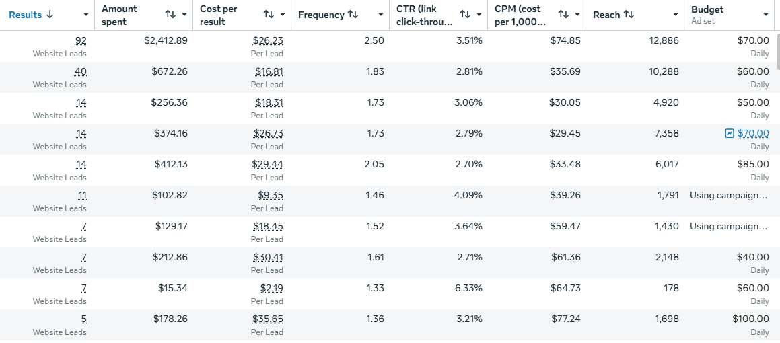Click the budget chart icon beside $70.00
Image resolution: width=780 pixels, height=343 pixels.
[730, 133]
